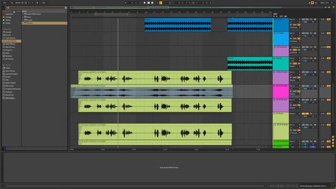Select the Instruments category
336x189 pixels.
pyautogui.click(x=10, y=38)
